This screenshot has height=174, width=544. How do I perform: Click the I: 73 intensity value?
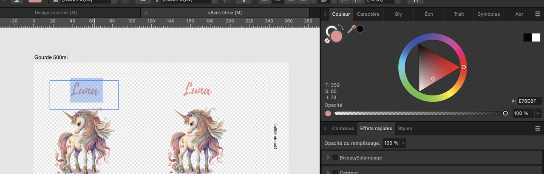(332, 98)
